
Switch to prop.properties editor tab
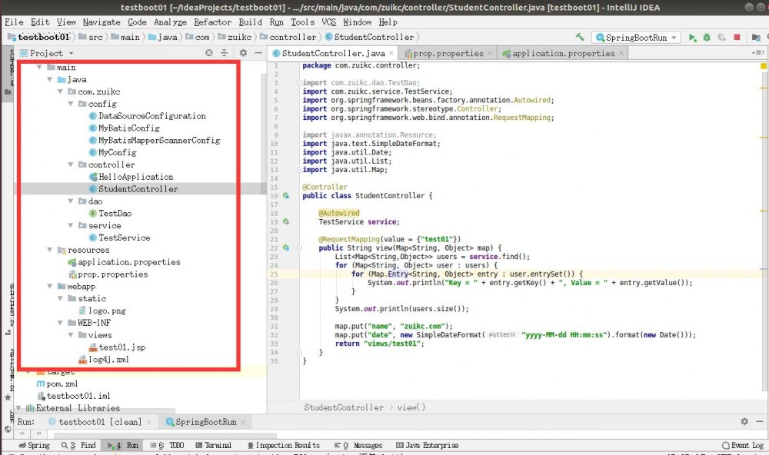(448, 53)
